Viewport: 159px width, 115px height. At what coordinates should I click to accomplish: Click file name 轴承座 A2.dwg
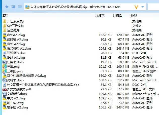tap(17, 107)
